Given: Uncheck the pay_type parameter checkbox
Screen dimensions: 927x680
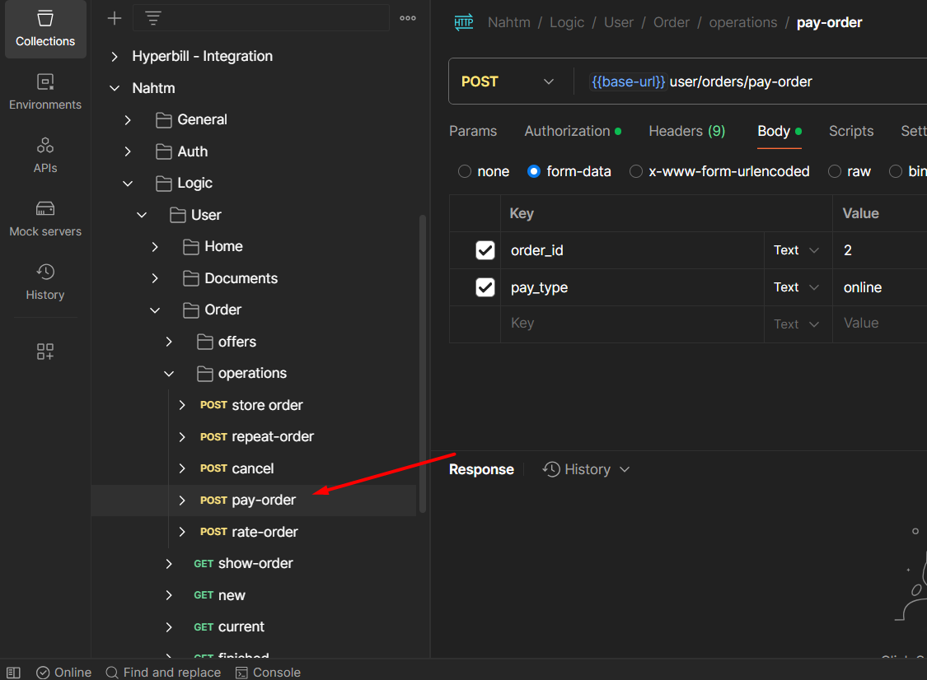Looking at the screenshot, I should pos(485,287).
